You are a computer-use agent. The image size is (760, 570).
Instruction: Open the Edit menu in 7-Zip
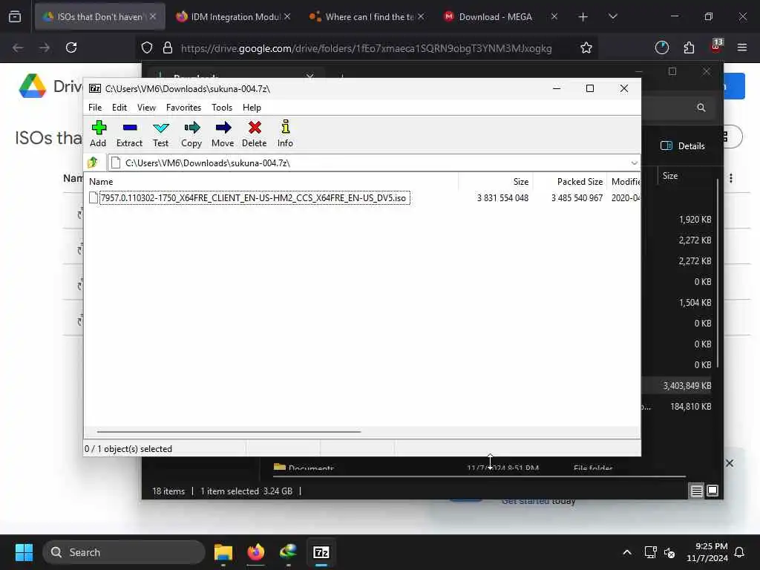click(x=119, y=108)
